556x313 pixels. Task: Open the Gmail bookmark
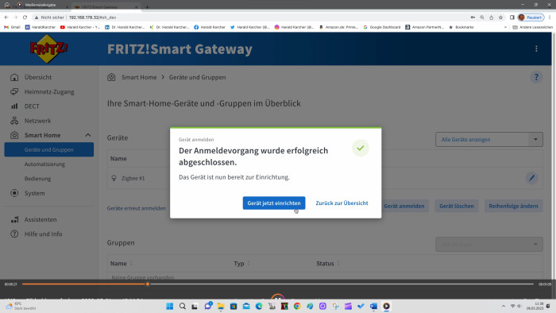pyautogui.click(x=12, y=27)
